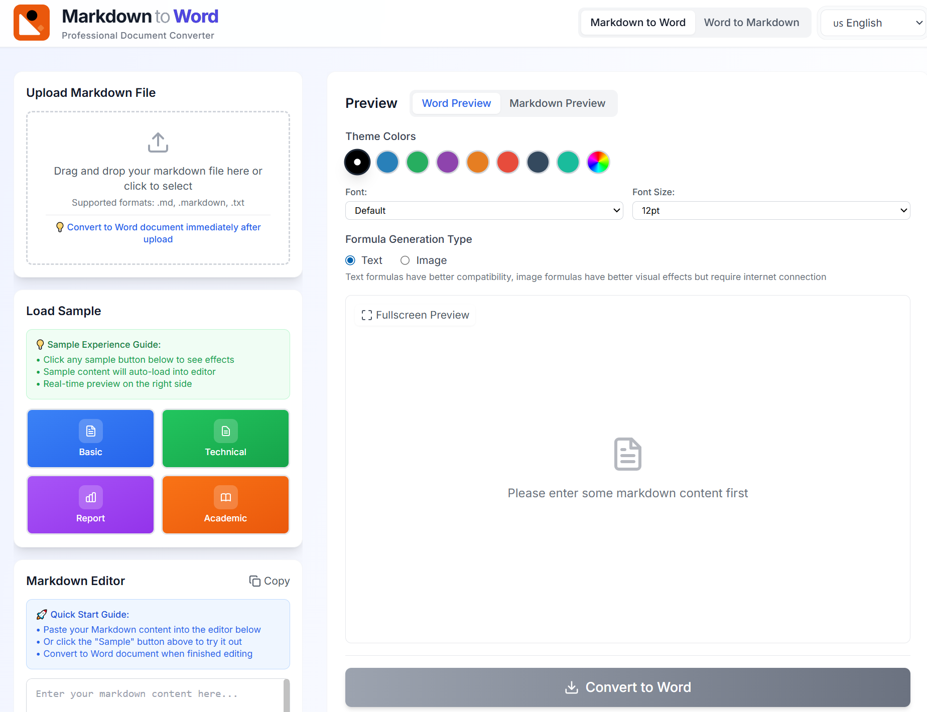Open the English language selector
Viewport: 927px width, 712px height.
(873, 23)
